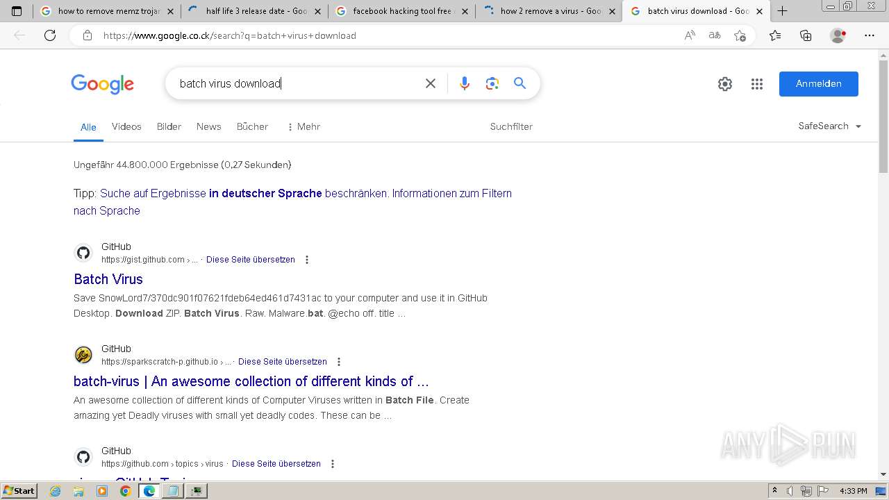Open Edge Settings and more menu
Viewport: 889px width, 500px height.
(870, 35)
